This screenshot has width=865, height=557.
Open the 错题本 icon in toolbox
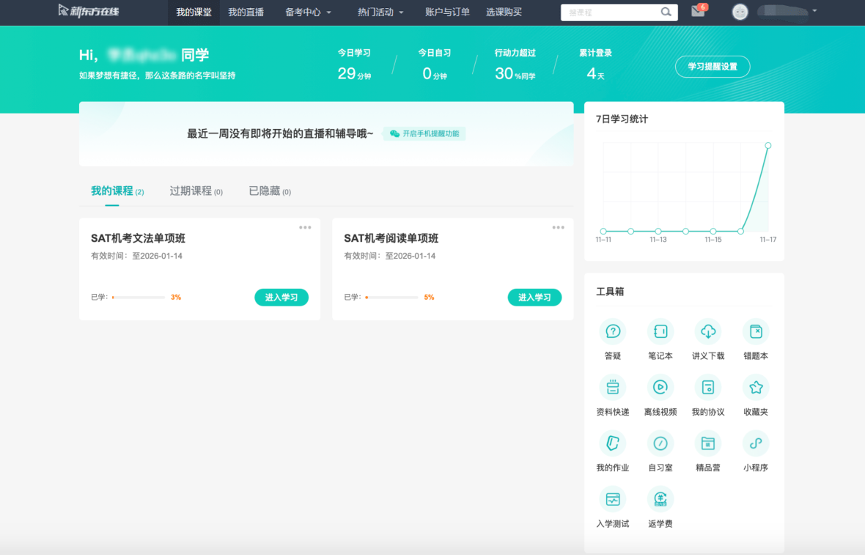tap(756, 332)
